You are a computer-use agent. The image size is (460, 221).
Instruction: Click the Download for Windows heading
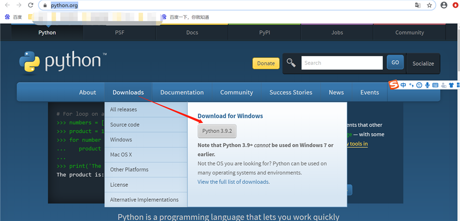(230, 116)
